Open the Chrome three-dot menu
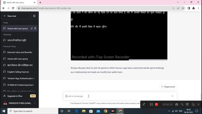Image resolution: width=202 pixels, height=114 pixels. 199,8
